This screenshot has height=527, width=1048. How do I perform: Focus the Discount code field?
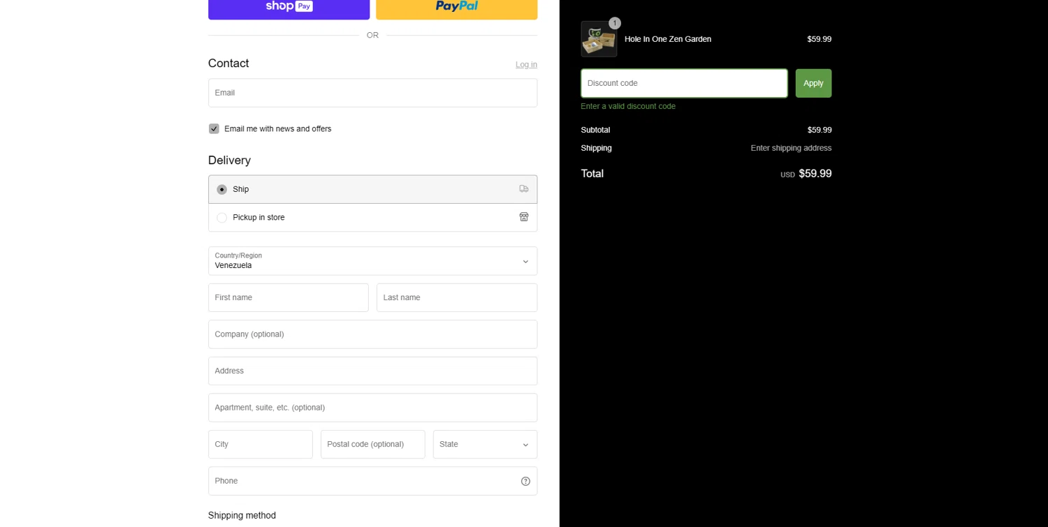[x=684, y=83]
